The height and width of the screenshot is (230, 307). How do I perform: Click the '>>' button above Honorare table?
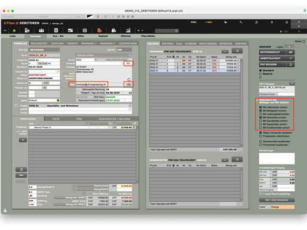(x=225, y=52)
